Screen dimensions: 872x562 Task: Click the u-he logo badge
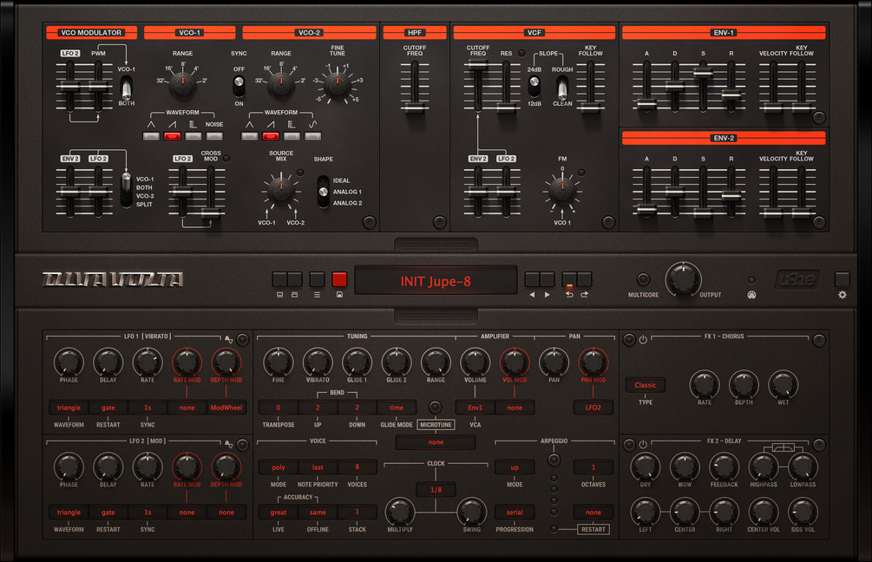(797, 279)
